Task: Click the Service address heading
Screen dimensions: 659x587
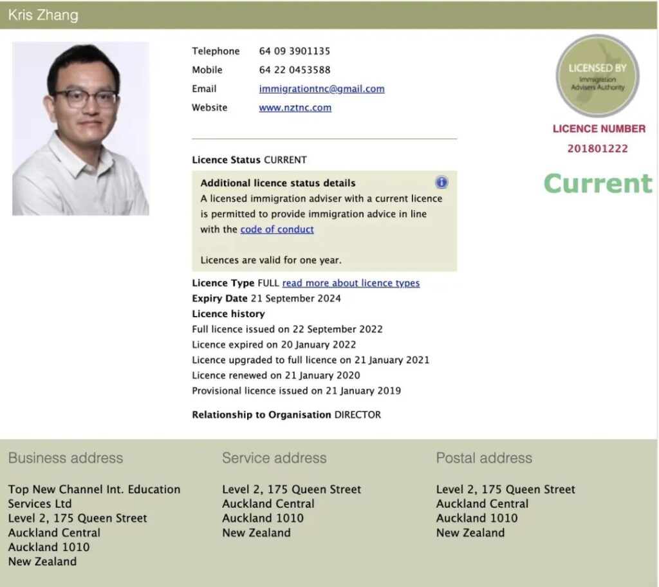Action: click(x=274, y=458)
